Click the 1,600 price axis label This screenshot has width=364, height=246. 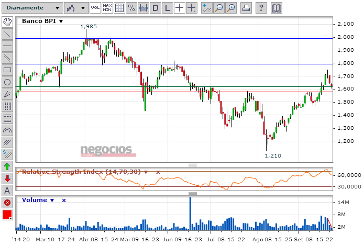point(346,89)
